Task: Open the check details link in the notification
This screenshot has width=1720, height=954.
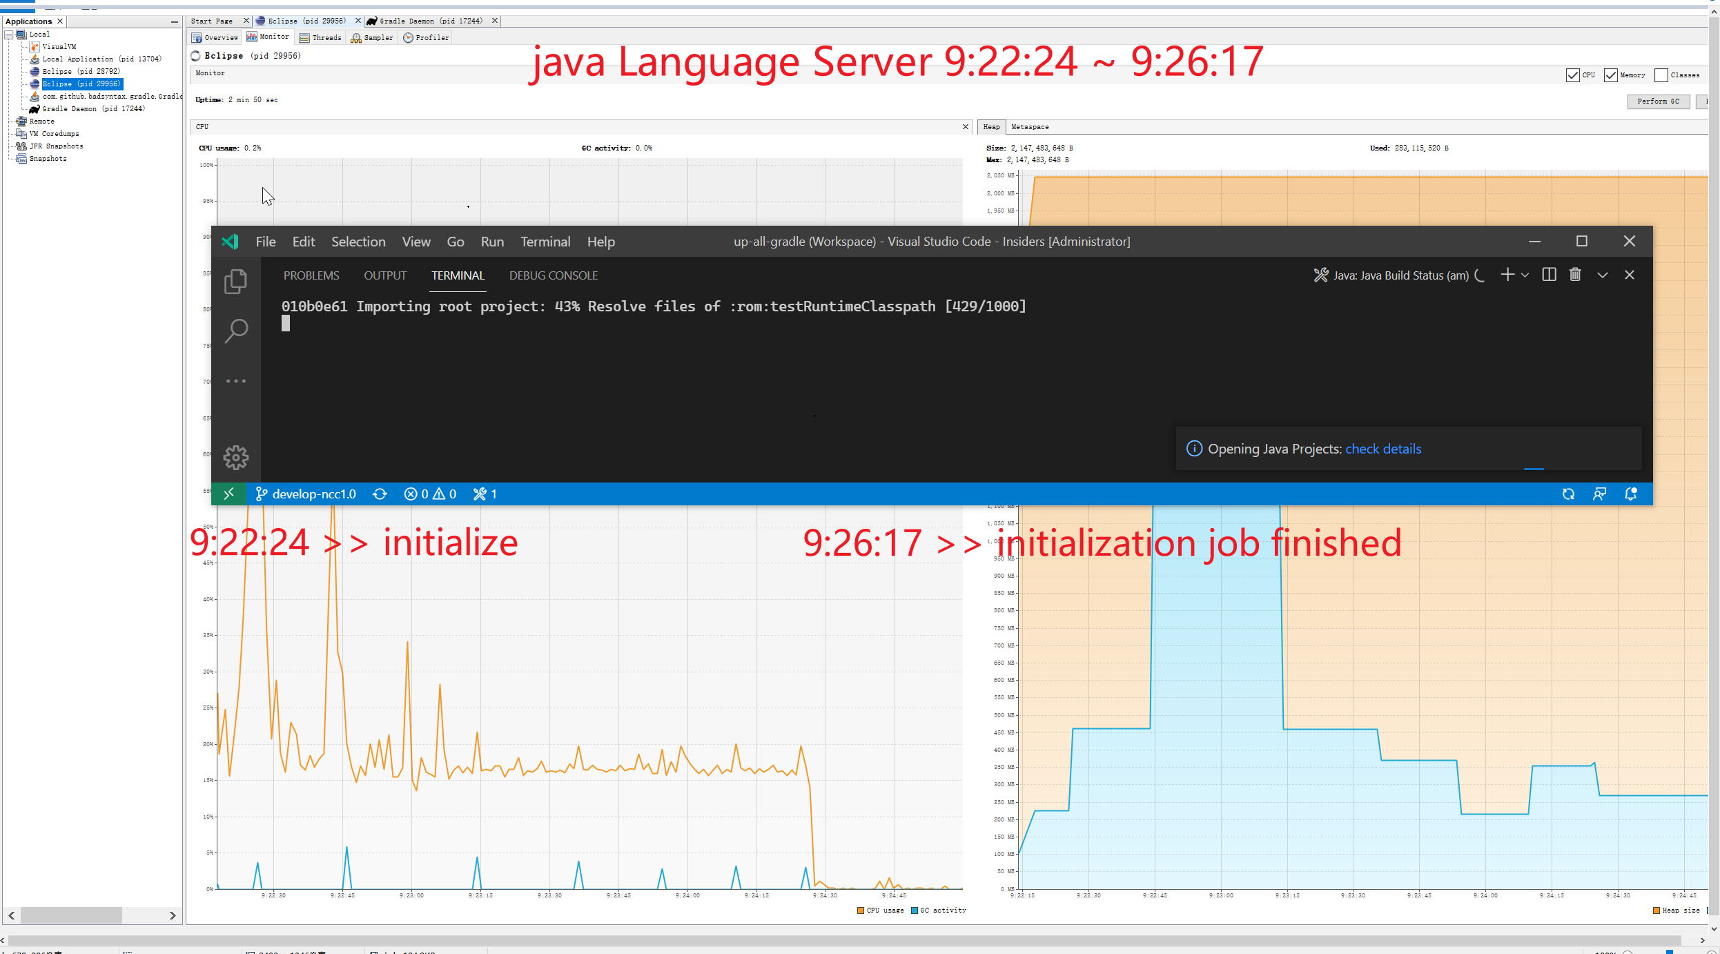Action: (x=1383, y=449)
